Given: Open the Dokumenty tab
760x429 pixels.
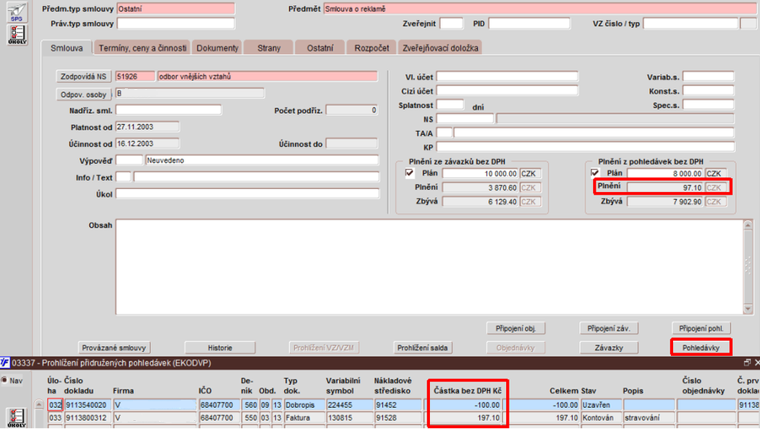Looking at the screenshot, I should [x=217, y=48].
